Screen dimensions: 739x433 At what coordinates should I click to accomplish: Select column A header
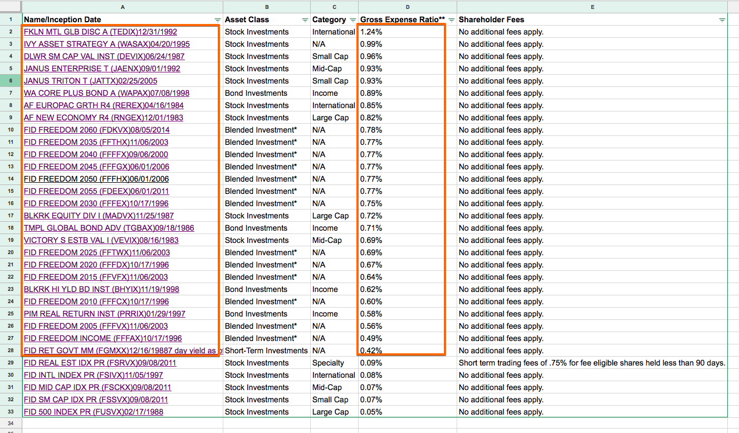123,7
